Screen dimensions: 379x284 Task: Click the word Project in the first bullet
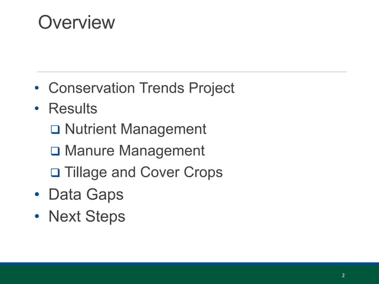[211, 88]
